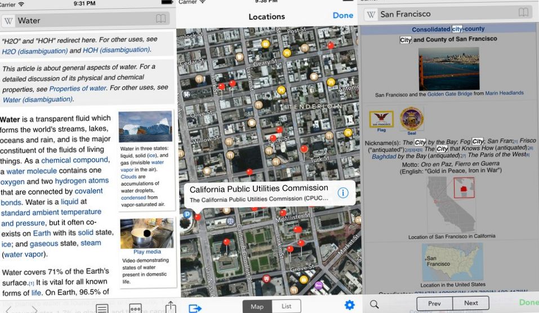
Task: Go back with the left chevron
Action: point(8,310)
